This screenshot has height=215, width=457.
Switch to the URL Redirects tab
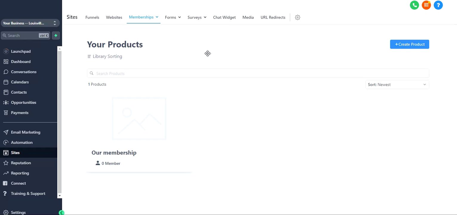click(x=273, y=17)
